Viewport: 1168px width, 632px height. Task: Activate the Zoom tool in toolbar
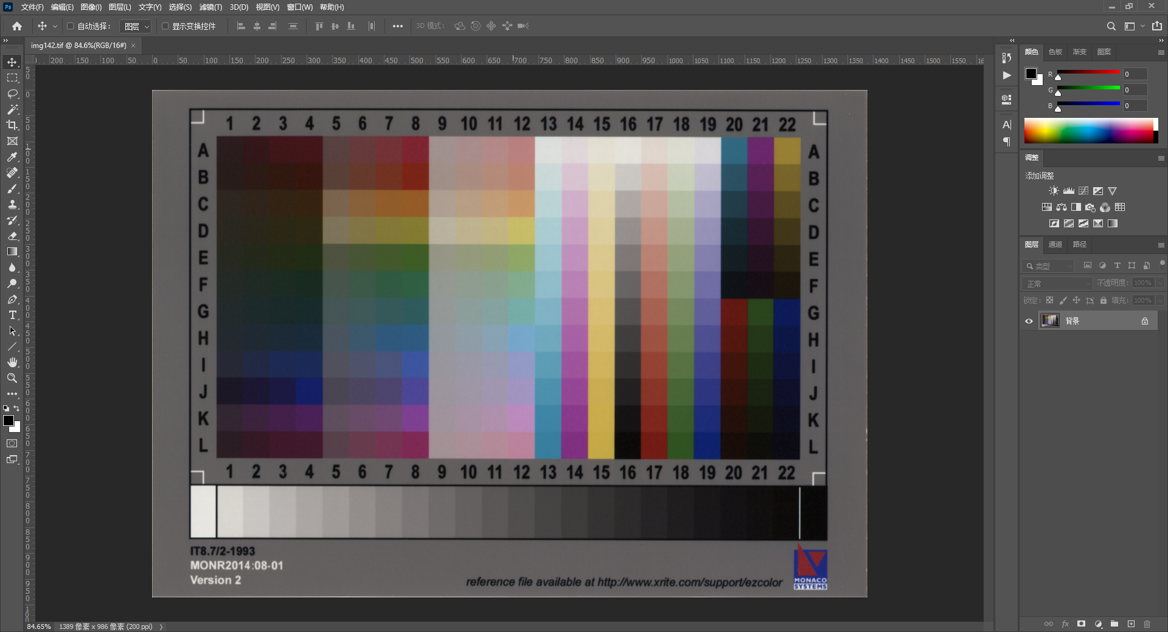pos(12,378)
